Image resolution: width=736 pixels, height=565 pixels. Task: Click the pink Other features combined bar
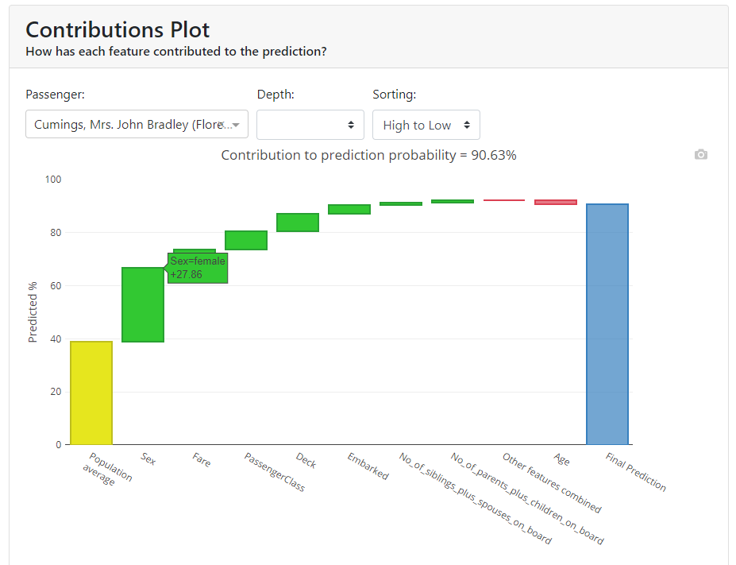[x=506, y=200]
